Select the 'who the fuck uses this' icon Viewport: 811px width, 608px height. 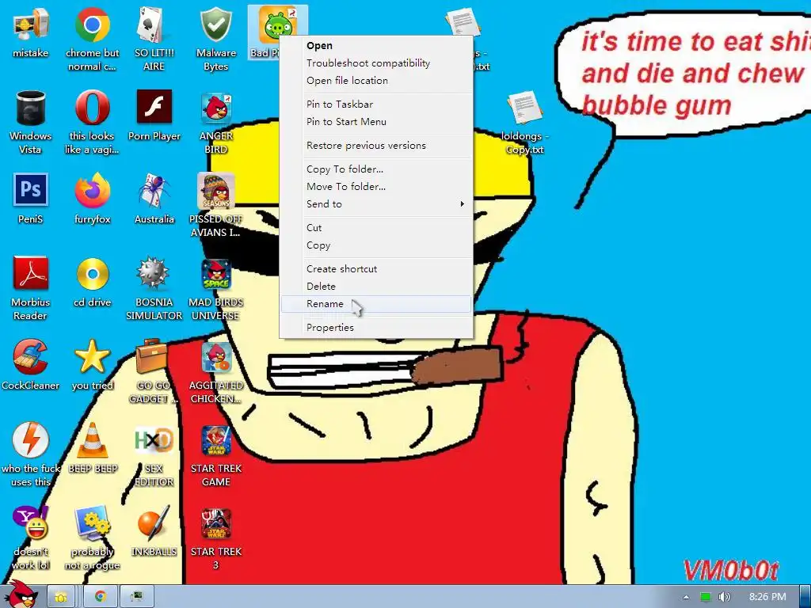tap(31, 454)
